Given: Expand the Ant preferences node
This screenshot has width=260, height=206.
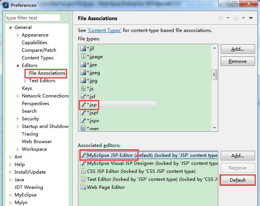Looking at the screenshot, I should pyautogui.click(x=10, y=157).
